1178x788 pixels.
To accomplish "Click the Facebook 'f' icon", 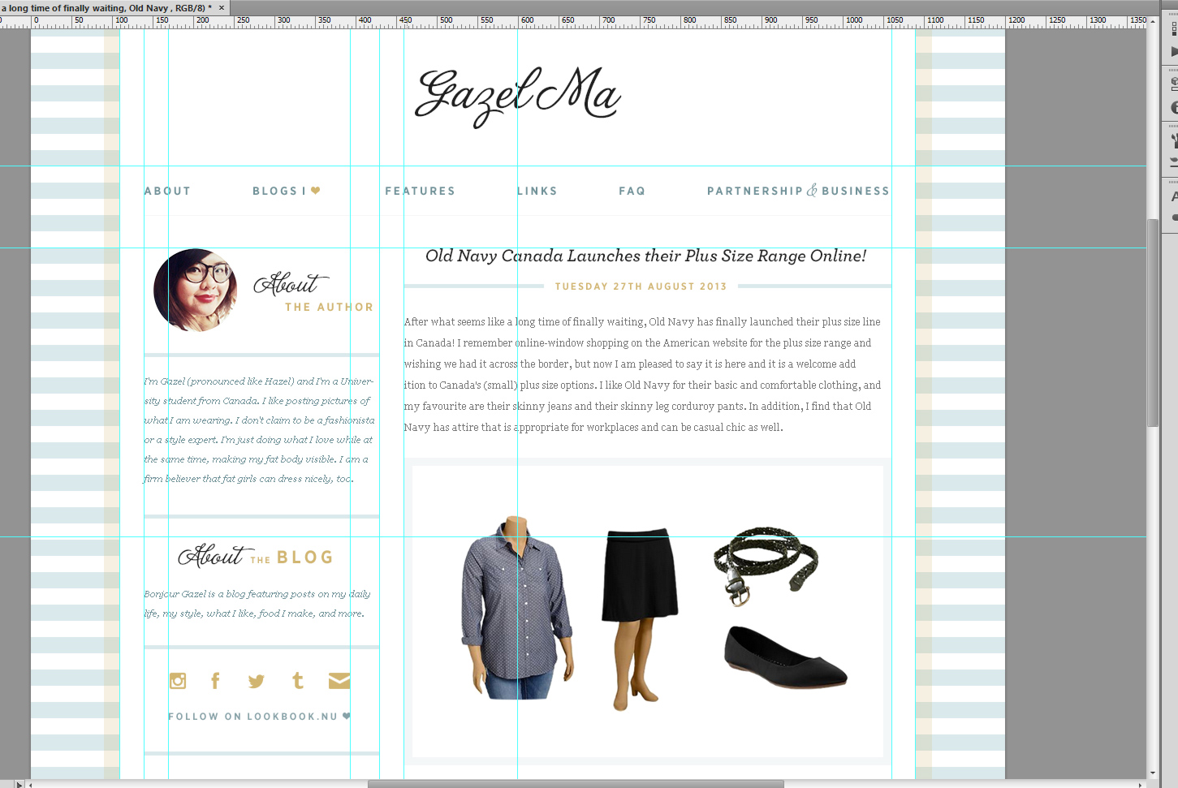I will pyautogui.click(x=215, y=681).
